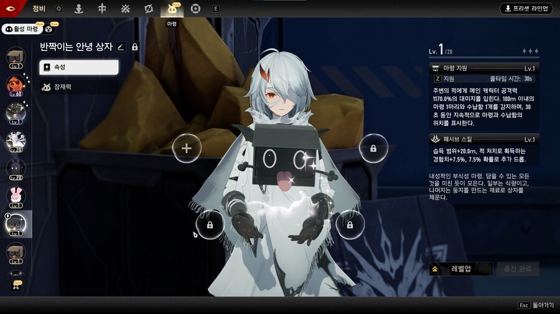
Task: Click the 프리셋 라인업 preset button
Action: 526,9
